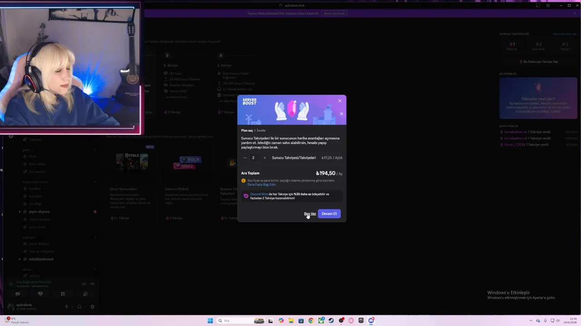581x326 pixels.
Task: Open the Discord Nitro link in dialog
Action: tap(259, 194)
